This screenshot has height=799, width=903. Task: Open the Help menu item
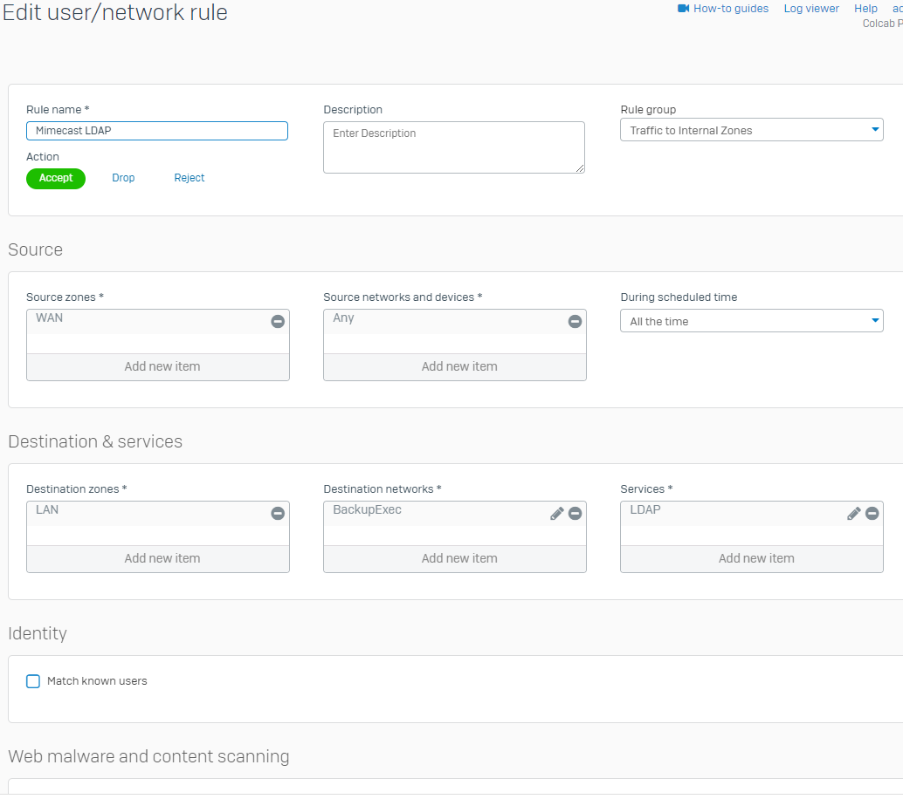click(x=865, y=9)
